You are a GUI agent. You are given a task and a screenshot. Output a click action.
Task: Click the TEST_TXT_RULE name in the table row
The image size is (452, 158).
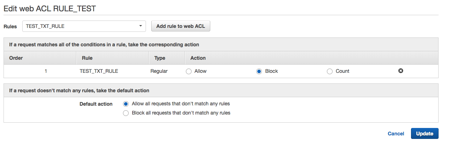pyautogui.click(x=99, y=71)
